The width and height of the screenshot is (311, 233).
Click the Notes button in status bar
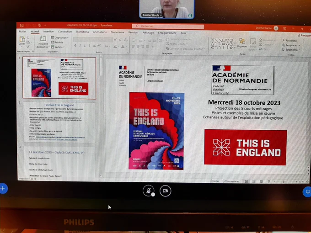(215, 181)
